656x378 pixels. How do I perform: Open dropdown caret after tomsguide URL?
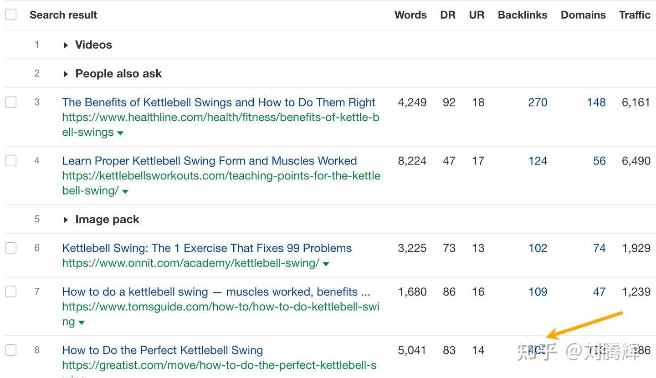point(82,322)
